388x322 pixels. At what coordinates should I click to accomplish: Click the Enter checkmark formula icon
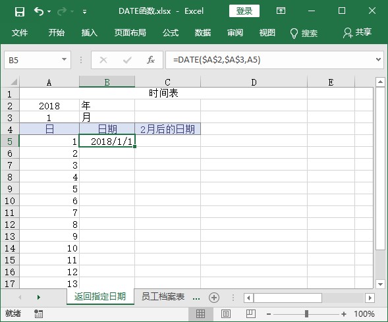point(127,60)
